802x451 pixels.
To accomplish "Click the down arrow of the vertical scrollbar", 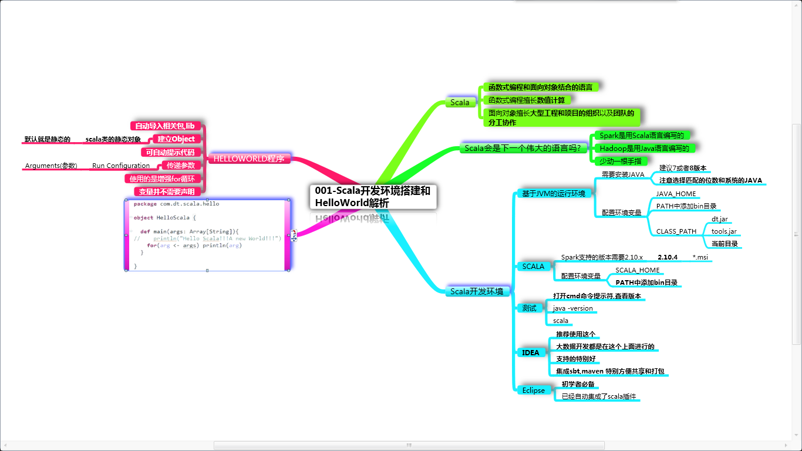I will click(797, 436).
